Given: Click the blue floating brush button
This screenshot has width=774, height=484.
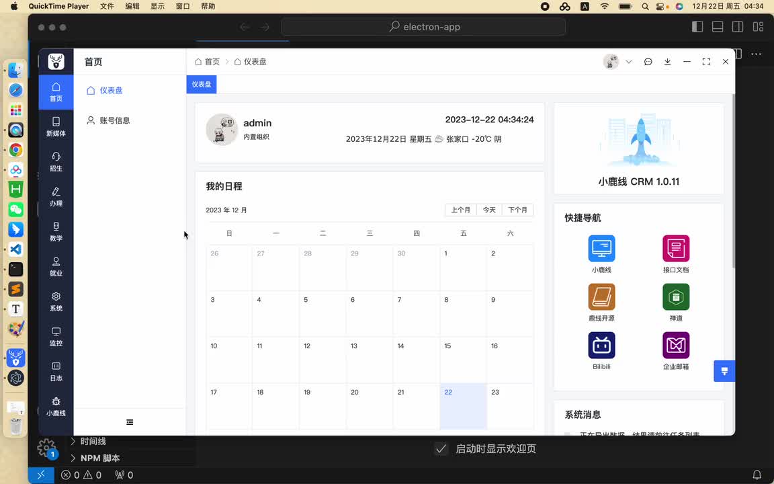Looking at the screenshot, I should click(724, 371).
